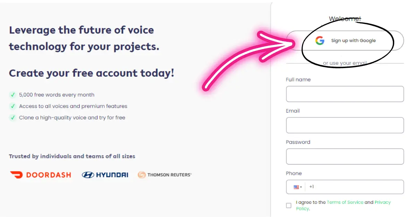
Task: Click the Google "G" logo icon
Action: pyautogui.click(x=319, y=40)
